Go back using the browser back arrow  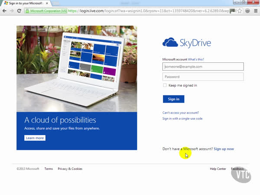(4, 11)
